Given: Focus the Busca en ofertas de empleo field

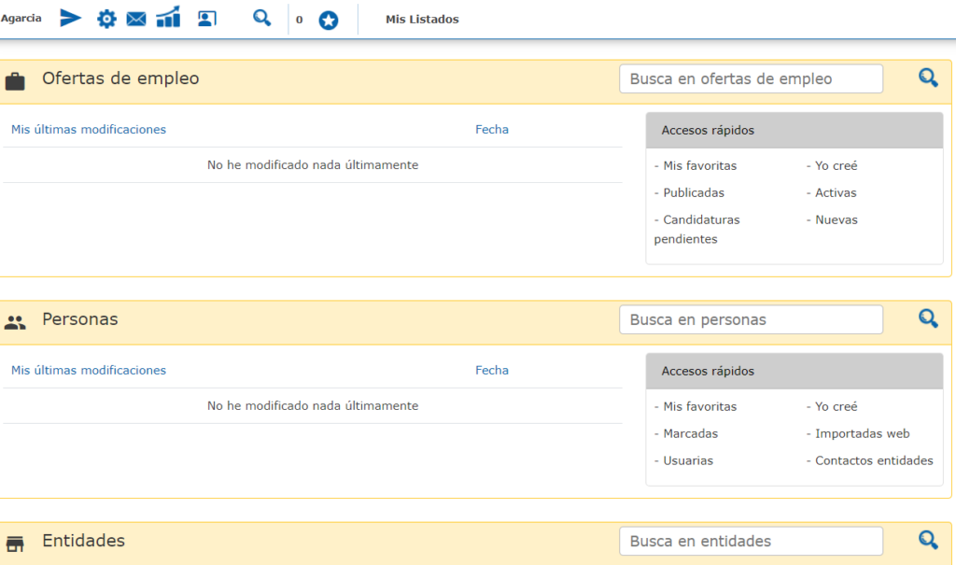Looking at the screenshot, I should (752, 78).
